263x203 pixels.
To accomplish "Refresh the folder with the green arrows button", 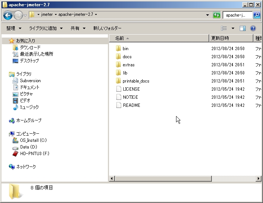I will 217,15.
